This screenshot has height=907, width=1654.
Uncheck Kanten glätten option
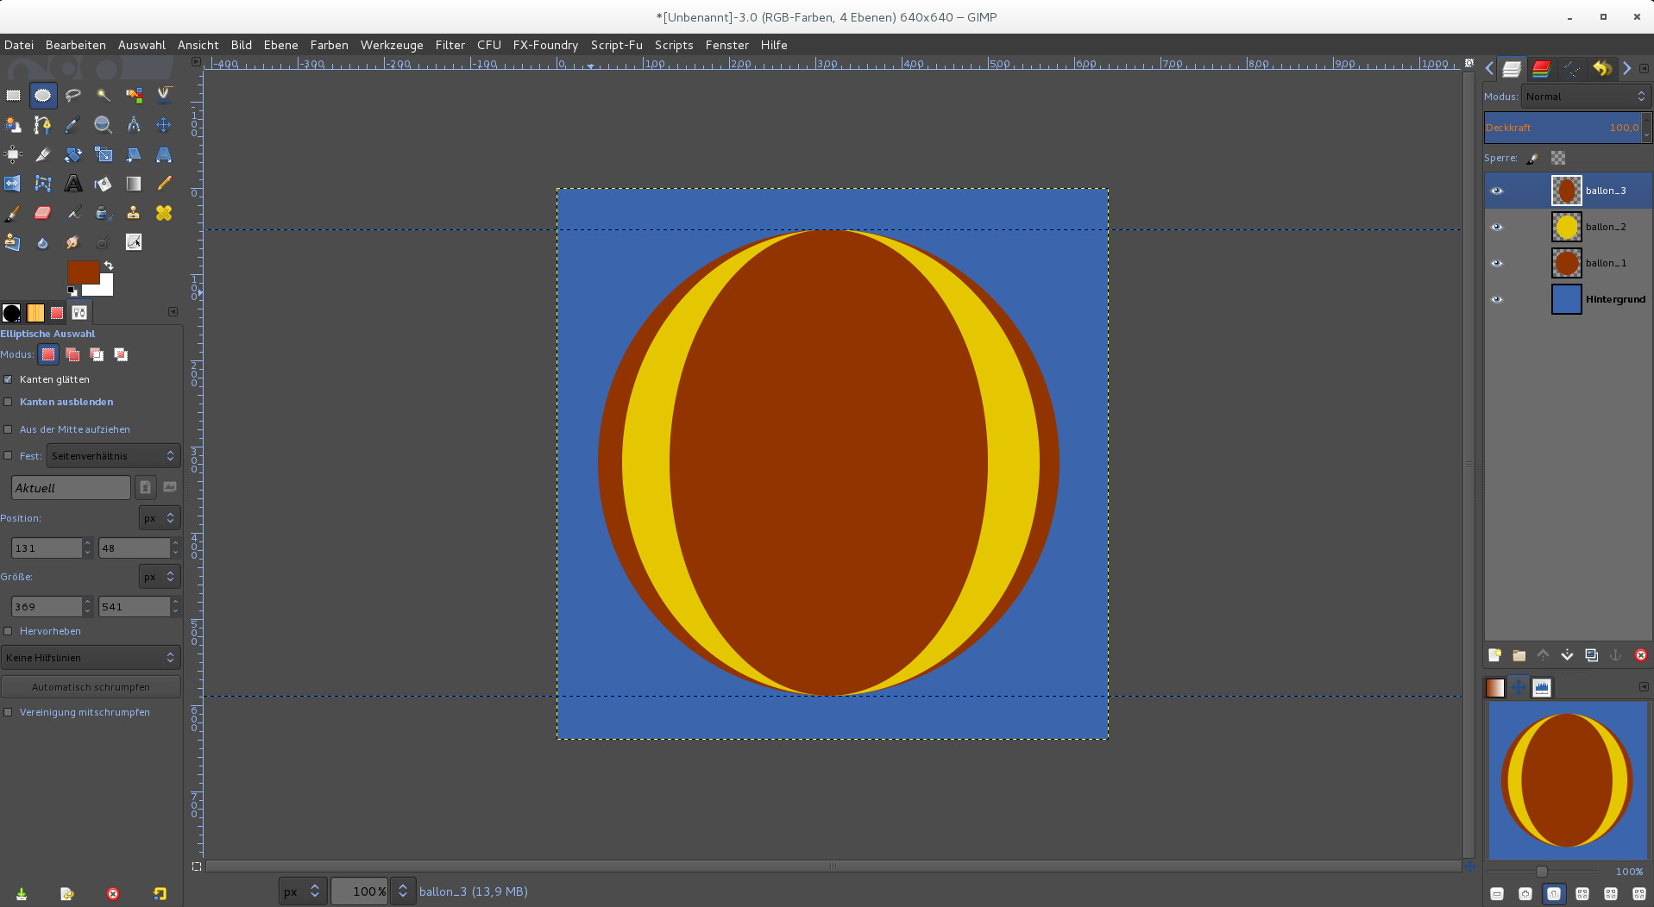point(9,379)
